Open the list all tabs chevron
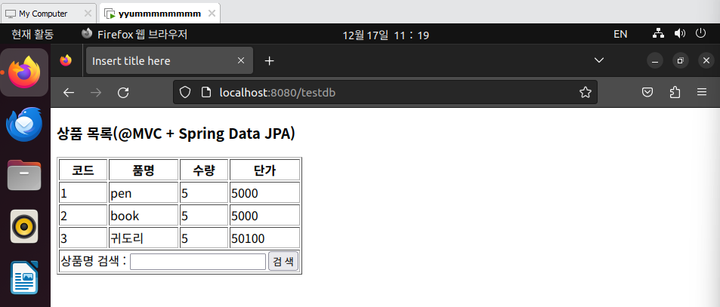 (x=599, y=60)
